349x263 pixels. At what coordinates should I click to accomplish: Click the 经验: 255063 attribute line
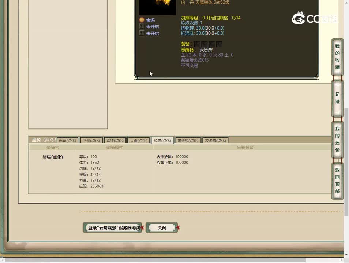tap(91, 186)
